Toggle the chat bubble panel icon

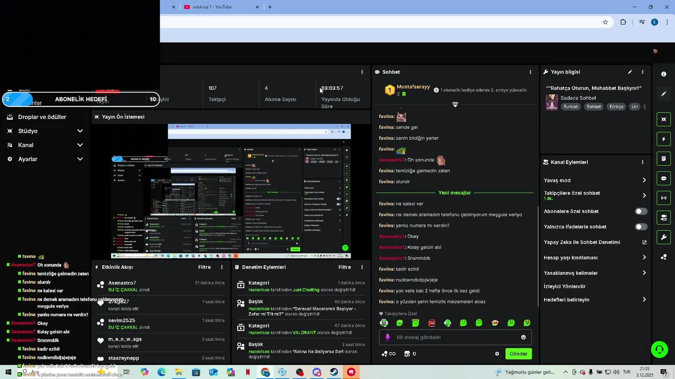pos(664,178)
